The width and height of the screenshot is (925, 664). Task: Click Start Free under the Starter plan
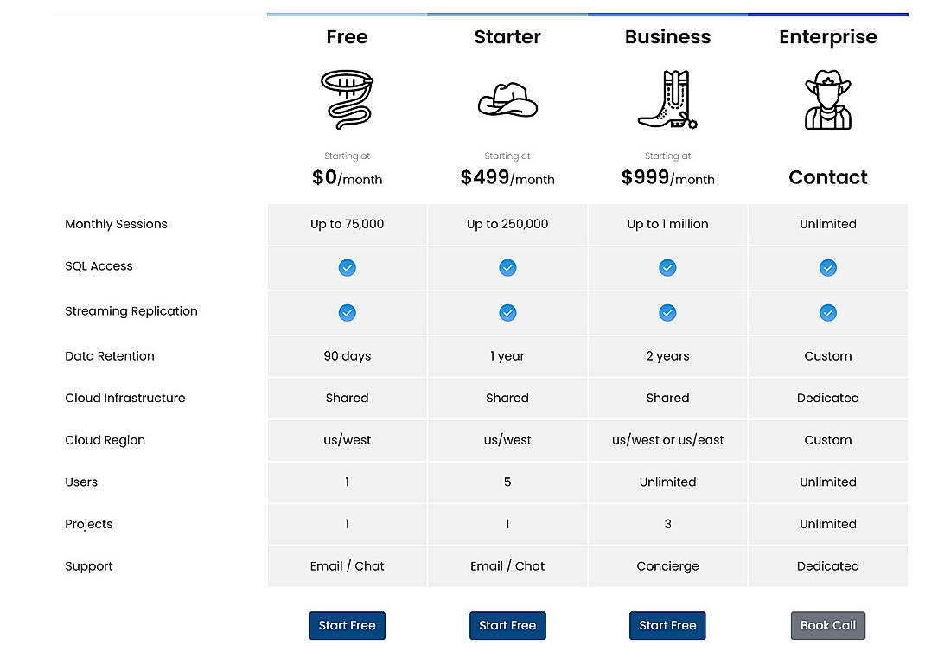(507, 625)
